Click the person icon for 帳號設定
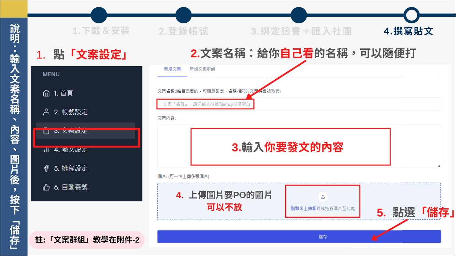This screenshot has width=456, height=256. pyautogui.click(x=46, y=112)
